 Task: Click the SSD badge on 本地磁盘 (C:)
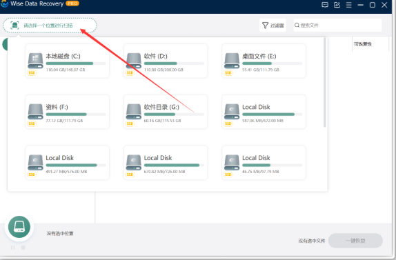pyautogui.click(x=32, y=73)
